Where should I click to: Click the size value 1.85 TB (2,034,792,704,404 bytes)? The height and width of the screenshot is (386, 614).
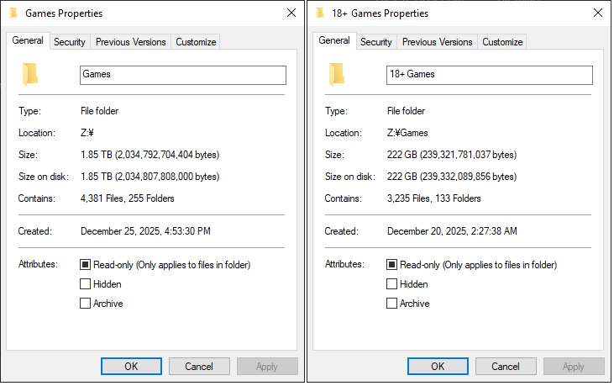(x=150, y=155)
